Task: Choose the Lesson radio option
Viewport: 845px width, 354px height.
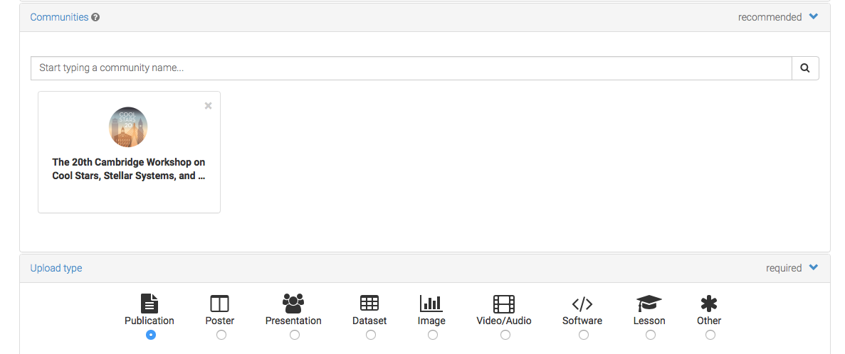Action: pos(651,335)
